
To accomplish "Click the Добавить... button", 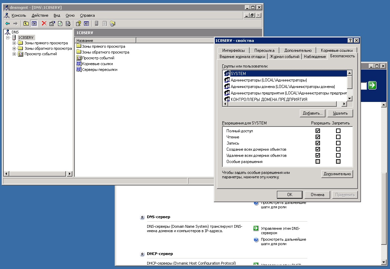I will [312, 113].
